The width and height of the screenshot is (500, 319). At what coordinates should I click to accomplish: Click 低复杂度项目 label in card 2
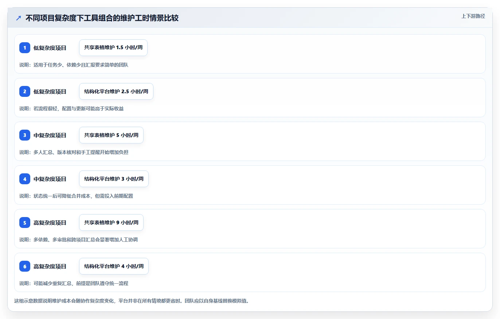click(50, 91)
